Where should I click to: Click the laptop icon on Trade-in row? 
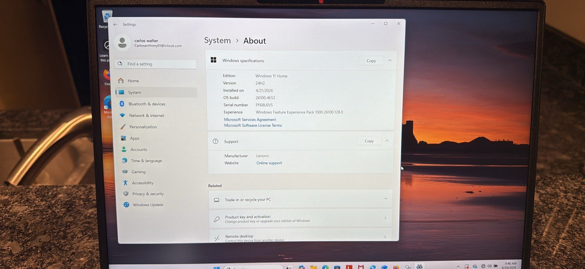216,200
